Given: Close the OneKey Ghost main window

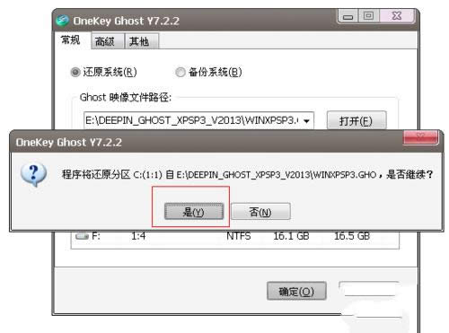Looking at the screenshot, I should (397, 15).
